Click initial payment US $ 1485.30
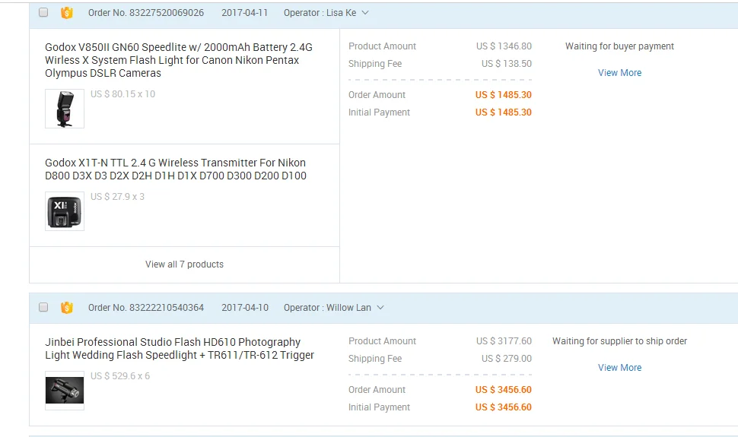This screenshot has height=437, width=738. pyautogui.click(x=503, y=112)
